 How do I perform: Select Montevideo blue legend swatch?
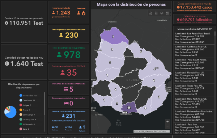click(21, 96)
